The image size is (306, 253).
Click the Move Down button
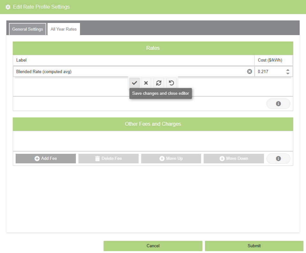(x=234, y=158)
